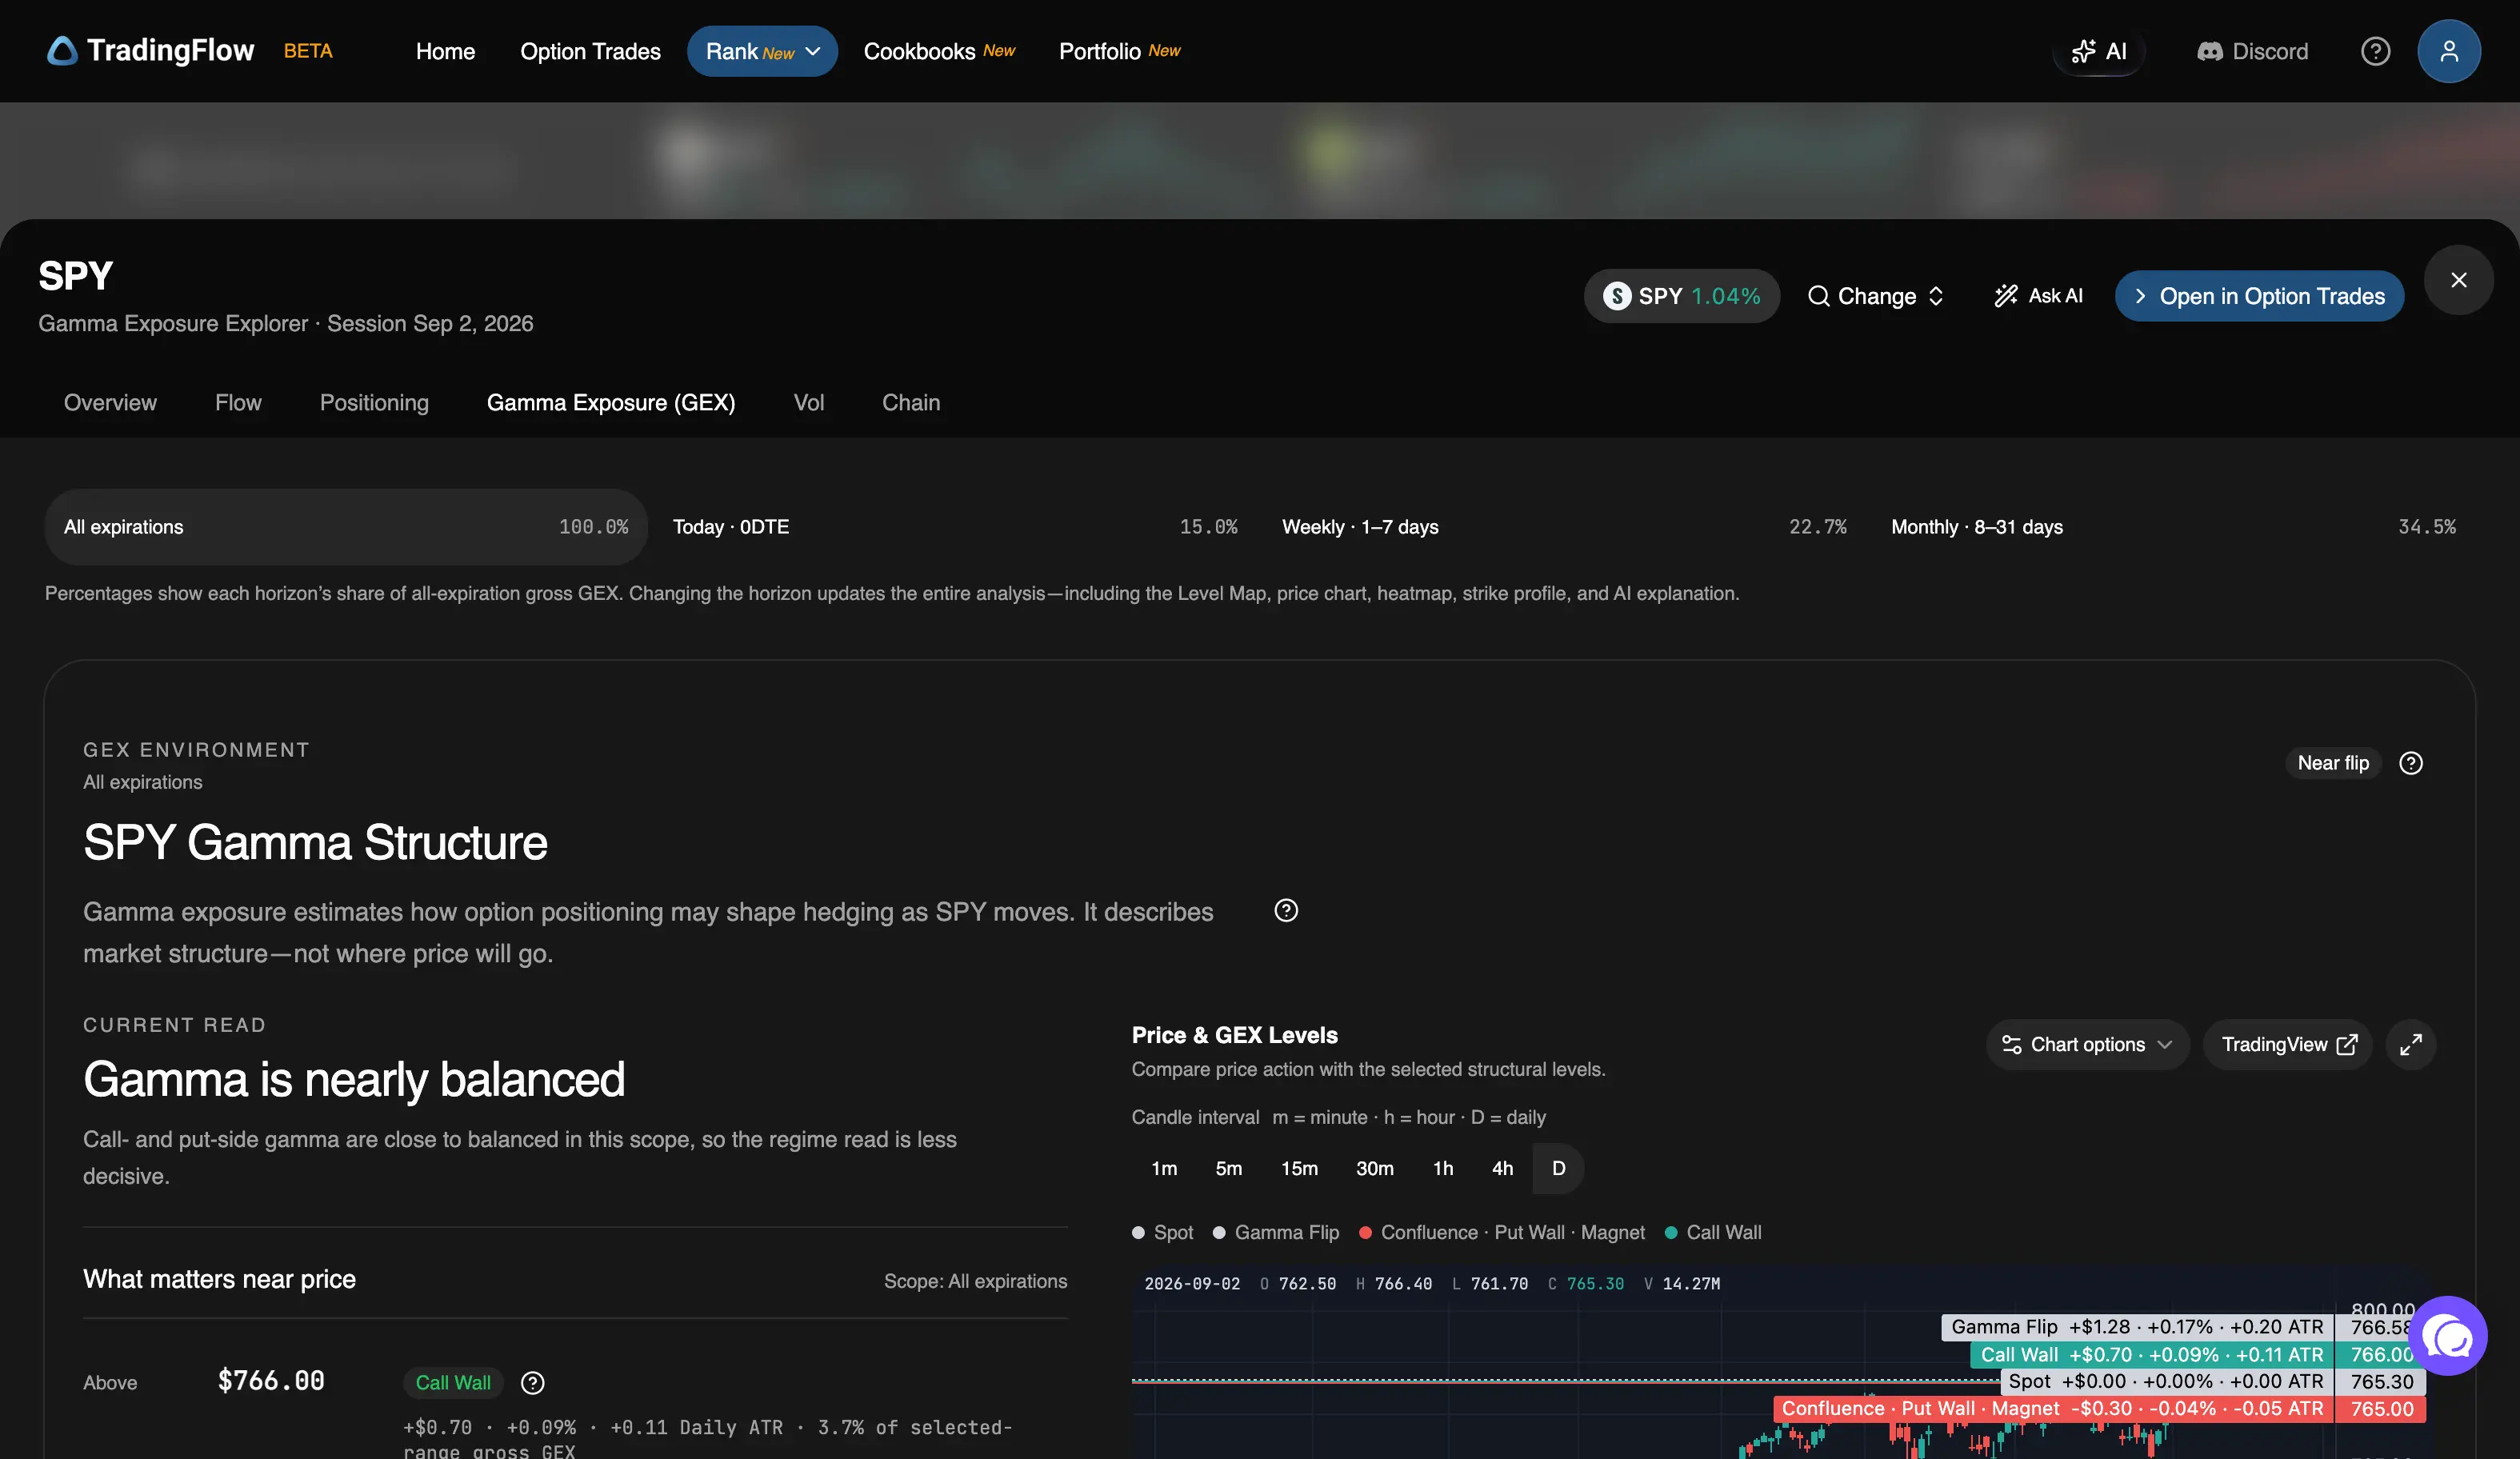Open the Discord community link
The image size is (2520, 1459).
tap(2252, 51)
